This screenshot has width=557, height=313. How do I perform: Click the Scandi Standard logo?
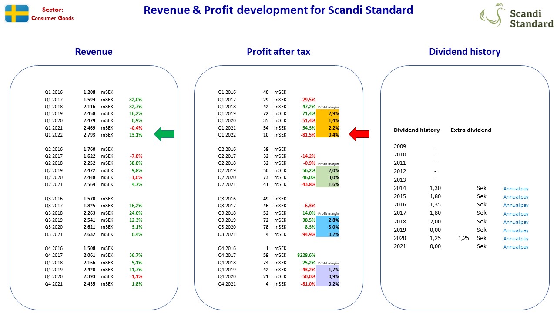516,16
